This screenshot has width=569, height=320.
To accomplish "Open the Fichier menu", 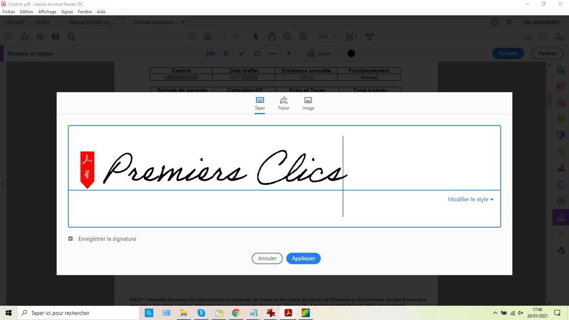I will pos(9,11).
